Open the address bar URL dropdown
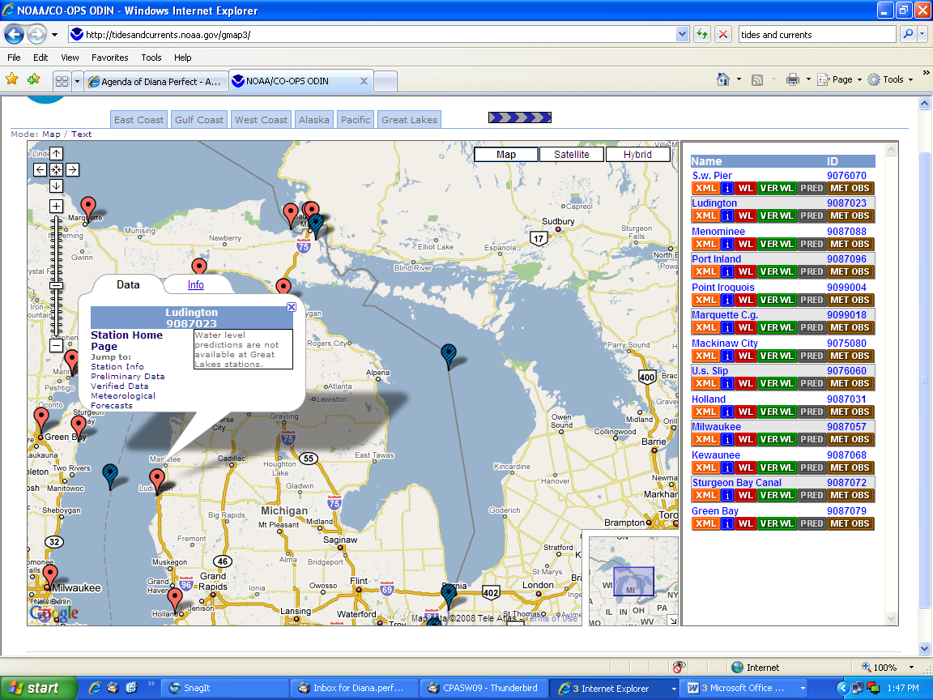The height and width of the screenshot is (700, 933). pos(682,35)
